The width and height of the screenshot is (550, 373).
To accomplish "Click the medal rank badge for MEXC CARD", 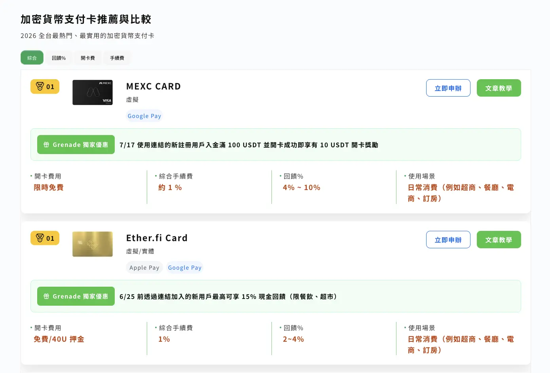I will (45, 87).
